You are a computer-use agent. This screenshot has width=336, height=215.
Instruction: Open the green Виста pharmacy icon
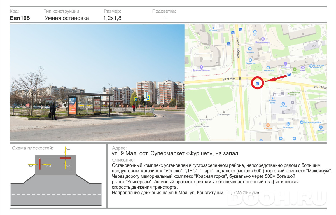295,69
